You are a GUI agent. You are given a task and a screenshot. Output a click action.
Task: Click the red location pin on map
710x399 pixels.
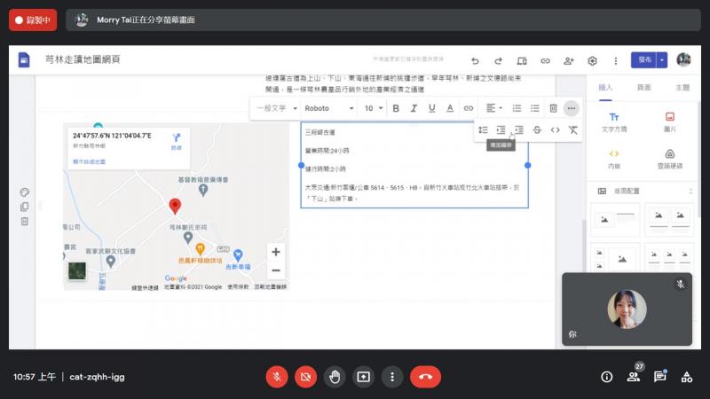click(175, 206)
